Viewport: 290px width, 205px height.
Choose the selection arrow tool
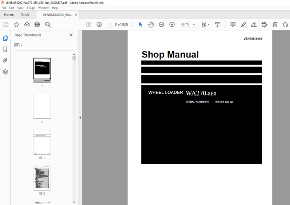pyautogui.click(x=141, y=24)
